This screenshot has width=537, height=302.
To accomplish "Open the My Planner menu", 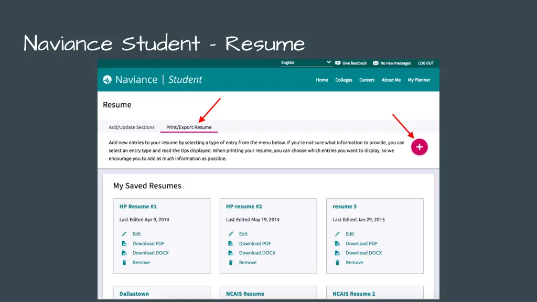I will 419,80.
